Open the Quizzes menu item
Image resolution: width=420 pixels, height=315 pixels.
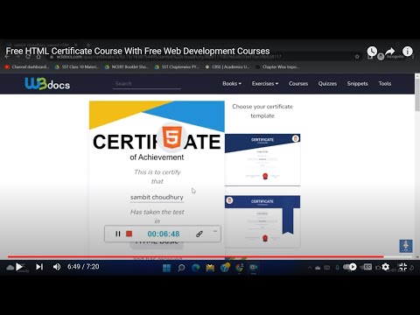point(327,84)
